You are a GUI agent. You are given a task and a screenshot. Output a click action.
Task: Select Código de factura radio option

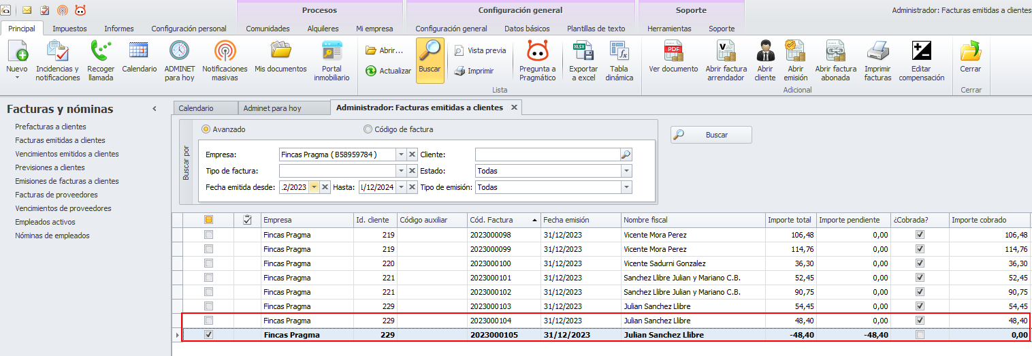[x=368, y=129]
